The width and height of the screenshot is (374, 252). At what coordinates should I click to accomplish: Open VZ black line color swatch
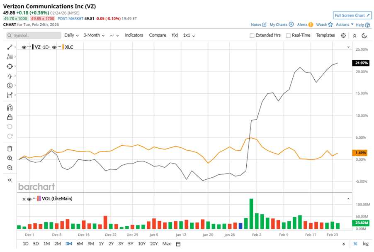pos(33,47)
